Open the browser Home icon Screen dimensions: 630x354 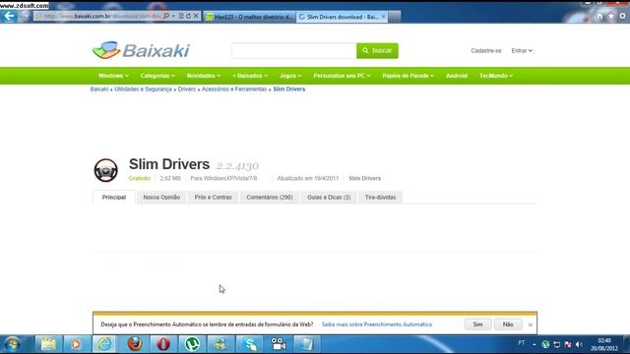point(599,16)
